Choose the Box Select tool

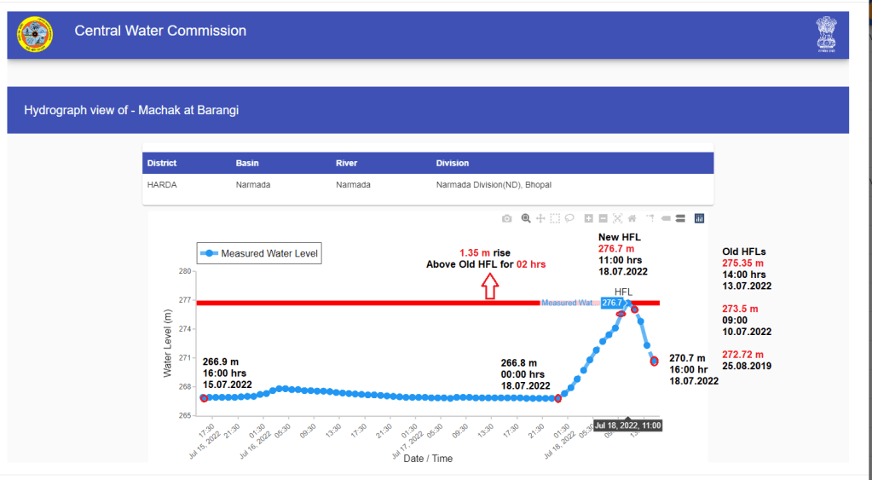point(555,218)
